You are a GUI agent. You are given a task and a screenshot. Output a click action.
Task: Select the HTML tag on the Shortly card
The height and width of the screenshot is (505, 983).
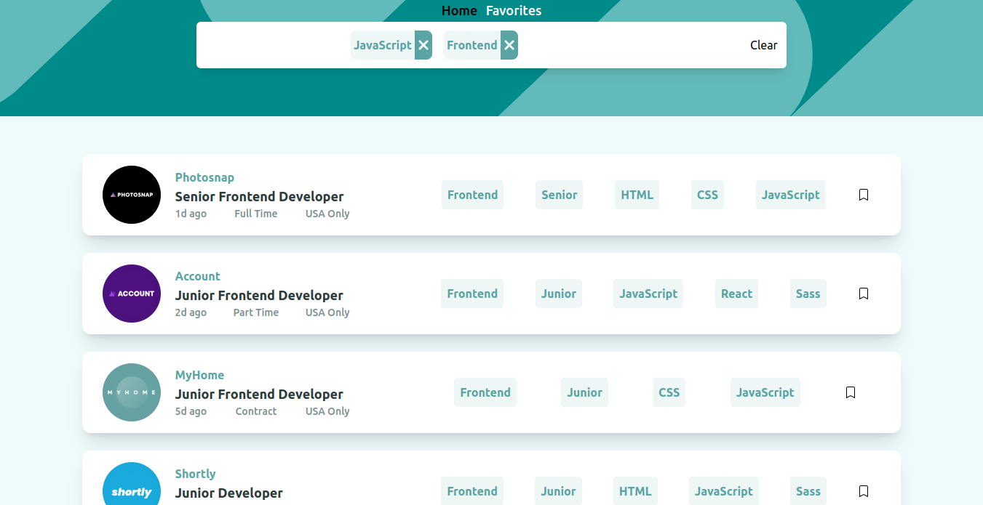[x=636, y=491]
